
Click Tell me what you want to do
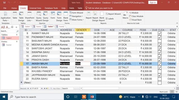[x=99, y=8]
